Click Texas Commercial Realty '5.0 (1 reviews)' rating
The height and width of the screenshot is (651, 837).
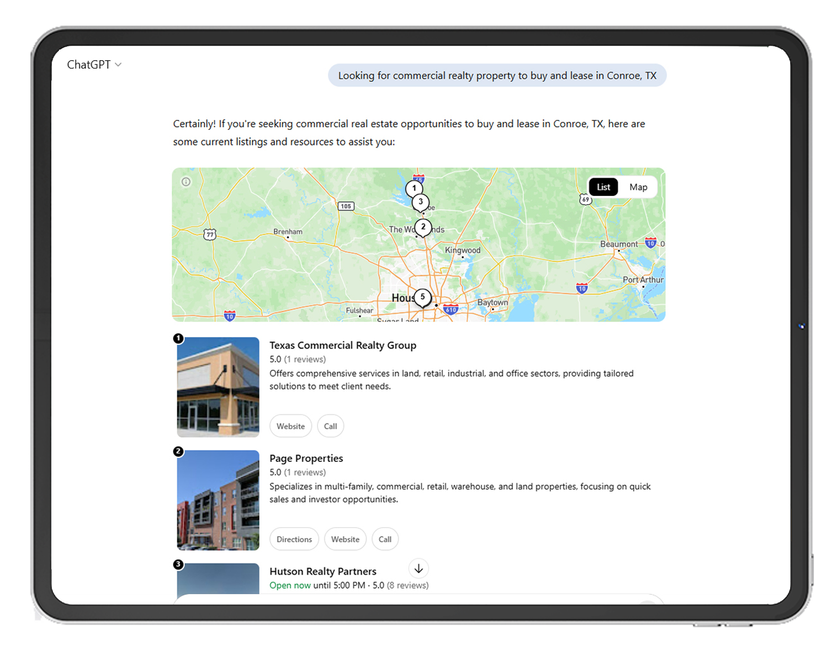coord(298,359)
